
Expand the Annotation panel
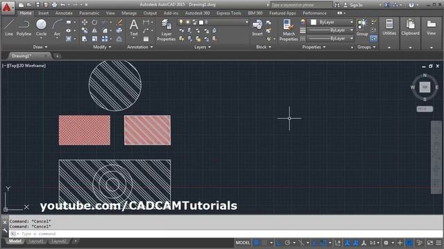click(x=140, y=47)
